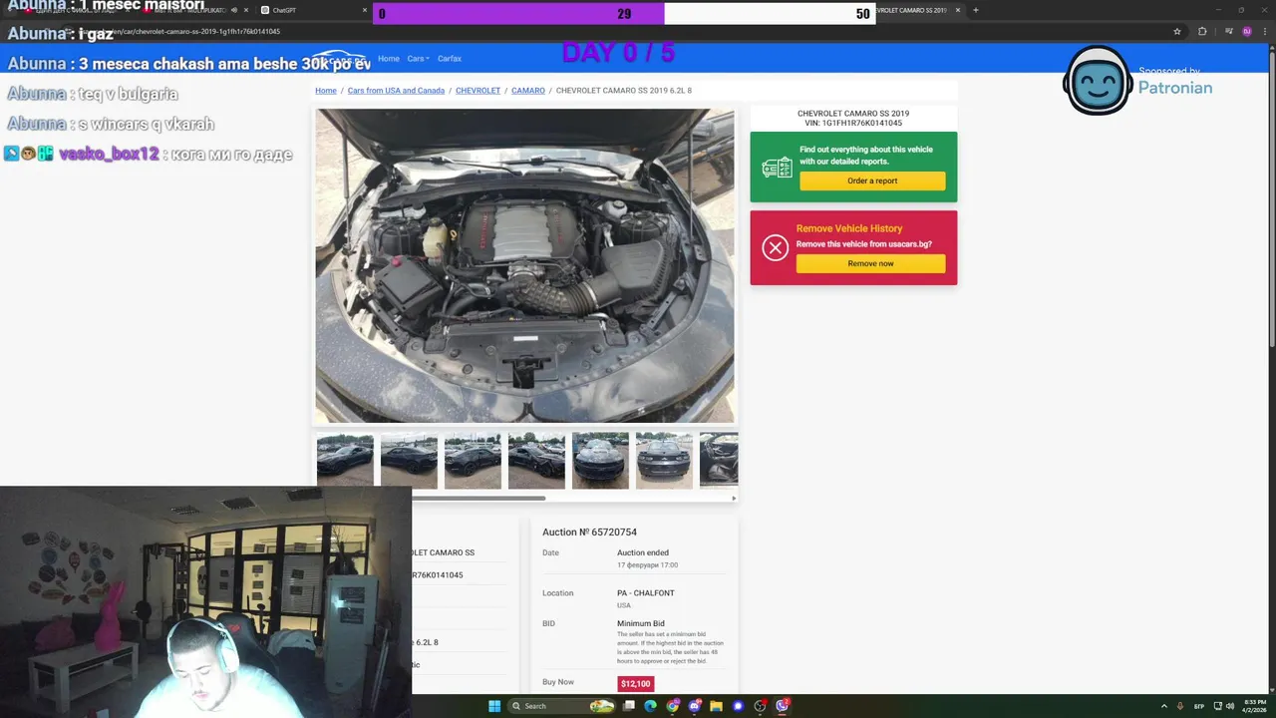1276x718 pixels.
Task: Expand the Cars dropdown menu in the header
Action: (419, 59)
